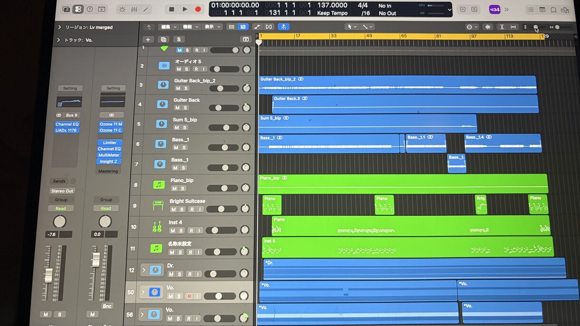Solo the Guiter Back track
This screenshot has height=326, width=580.
(185, 108)
